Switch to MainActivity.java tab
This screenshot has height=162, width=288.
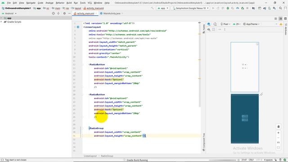coord(112,13)
